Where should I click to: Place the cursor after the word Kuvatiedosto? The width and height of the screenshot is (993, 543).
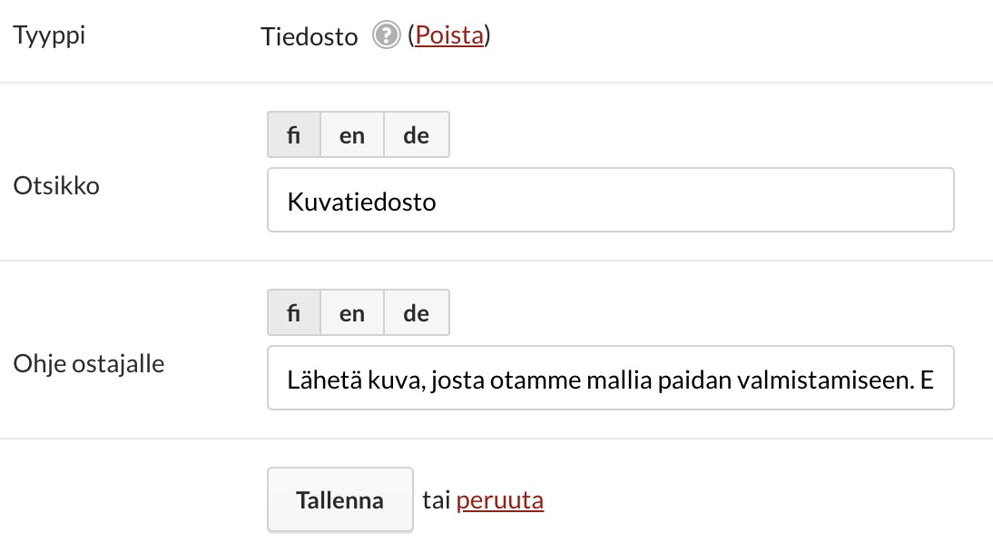[x=438, y=202]
